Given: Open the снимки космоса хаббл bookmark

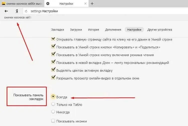Looking at the screenshot, I should point(18,18).
